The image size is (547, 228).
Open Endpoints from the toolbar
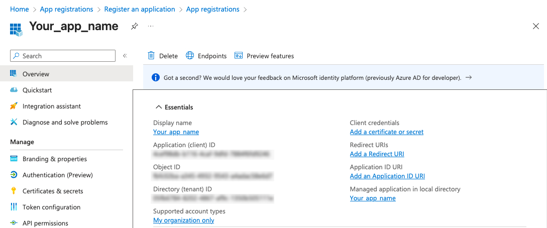(x=206, y=56)
